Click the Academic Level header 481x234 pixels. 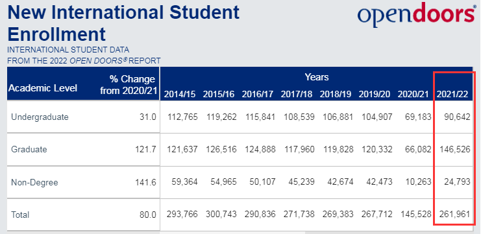coord(43,88)
